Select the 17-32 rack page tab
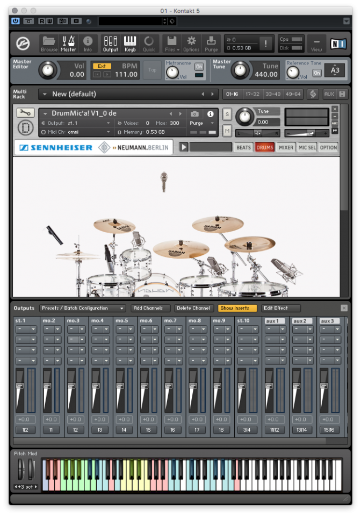The width and height of the screenshot is (361, 516). [x=252, y=94]
